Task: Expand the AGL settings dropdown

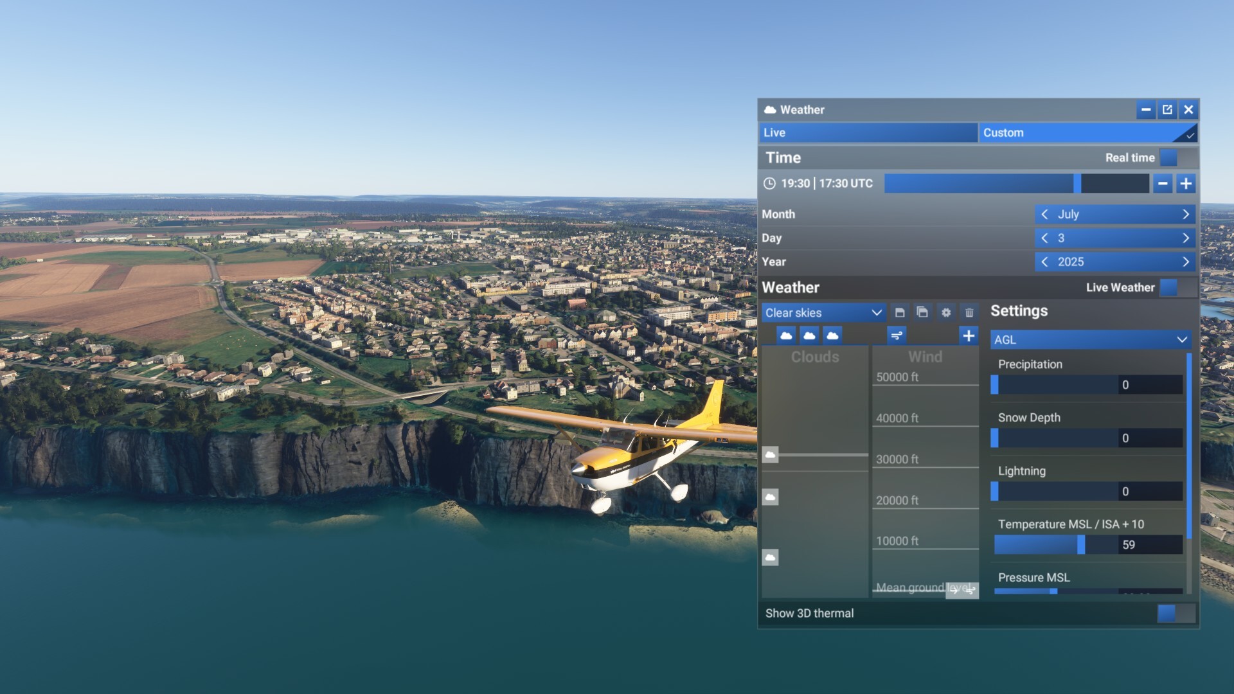Action: [x=1090, y=339]
